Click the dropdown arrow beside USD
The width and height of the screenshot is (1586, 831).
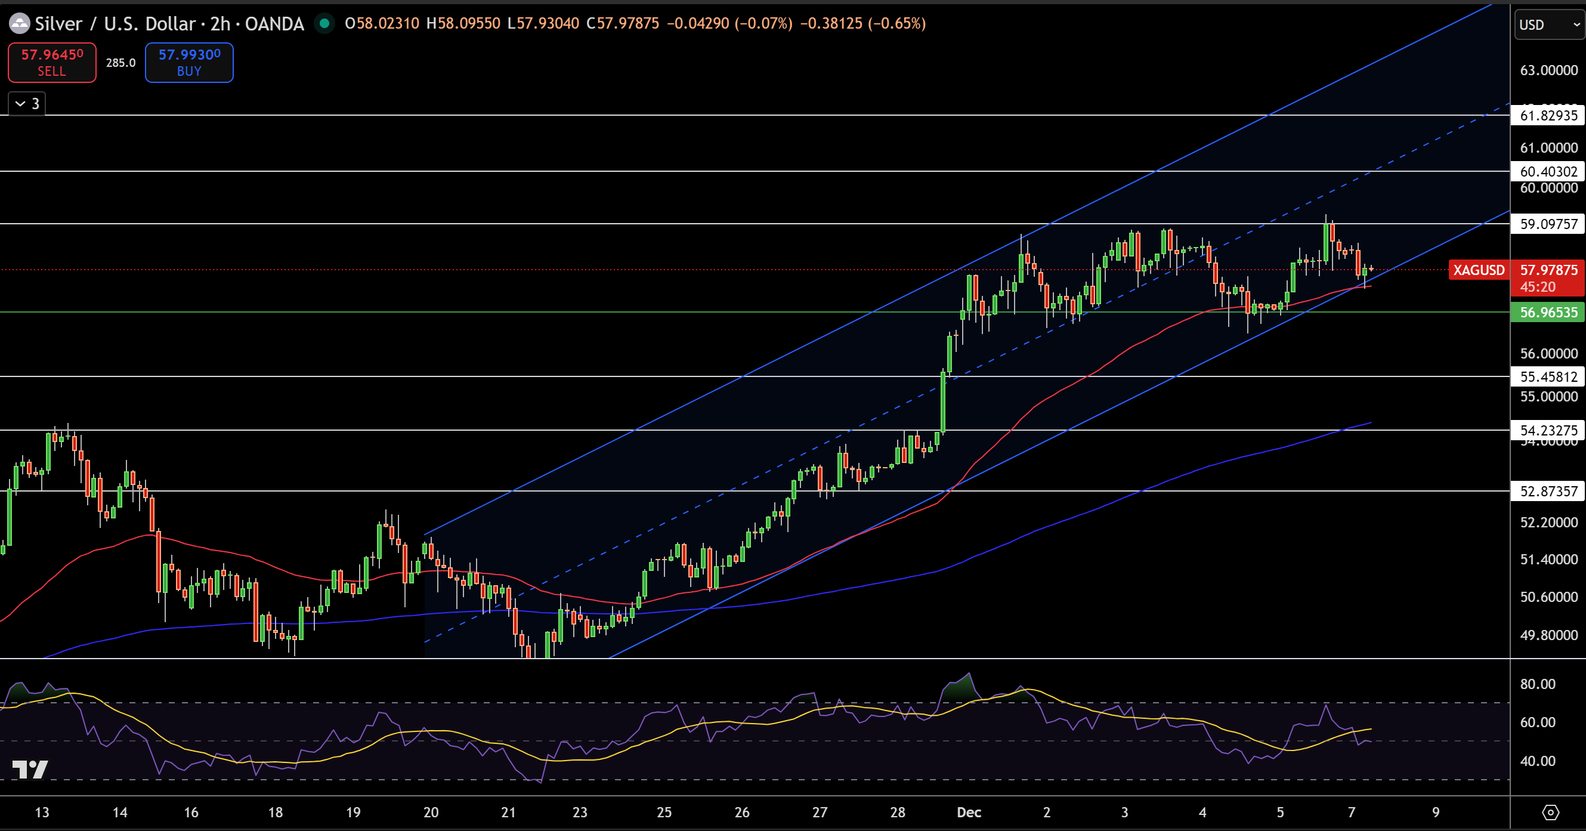(x=1576, y=24)
